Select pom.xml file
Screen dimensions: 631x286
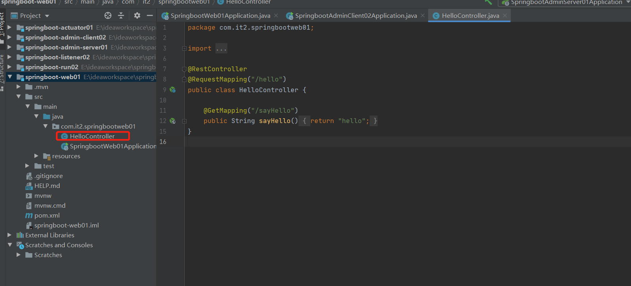[x=47, y=215]
